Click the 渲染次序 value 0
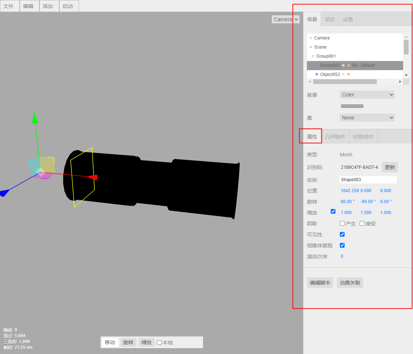413x354 pixels. [x=342, y=256]
